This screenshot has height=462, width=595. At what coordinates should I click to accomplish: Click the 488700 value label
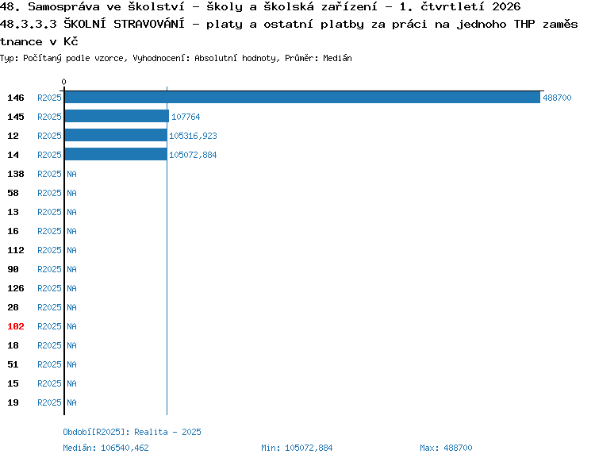[x=557, y=98]
